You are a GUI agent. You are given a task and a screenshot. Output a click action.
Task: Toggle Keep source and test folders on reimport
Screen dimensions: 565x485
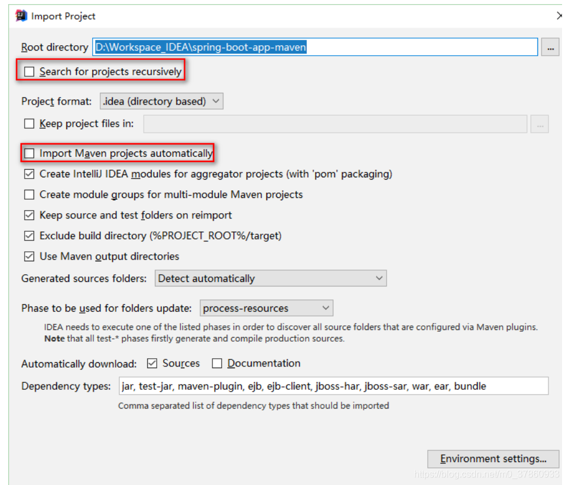point(29,215)
